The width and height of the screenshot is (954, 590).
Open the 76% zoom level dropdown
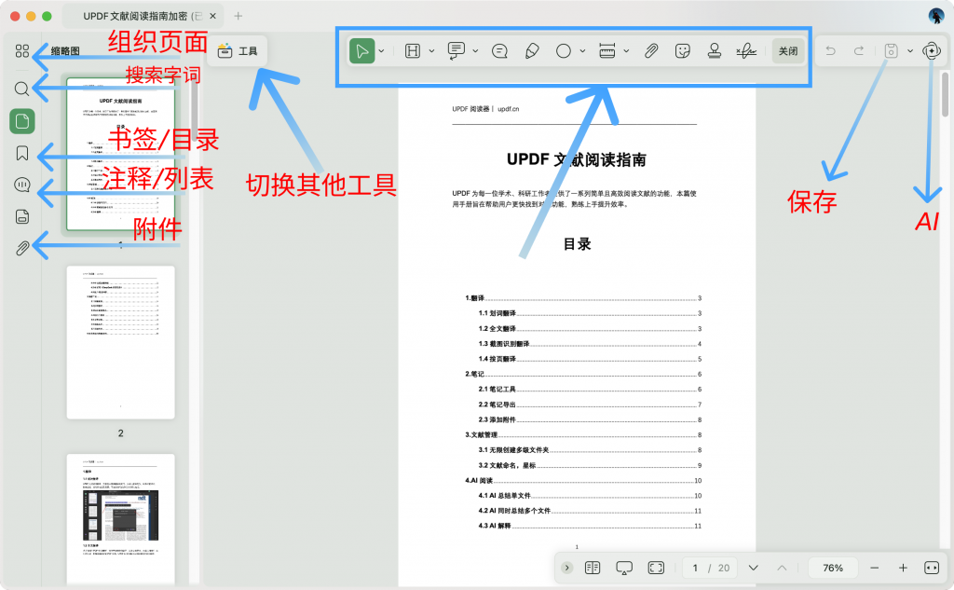(x=833, y=568)
